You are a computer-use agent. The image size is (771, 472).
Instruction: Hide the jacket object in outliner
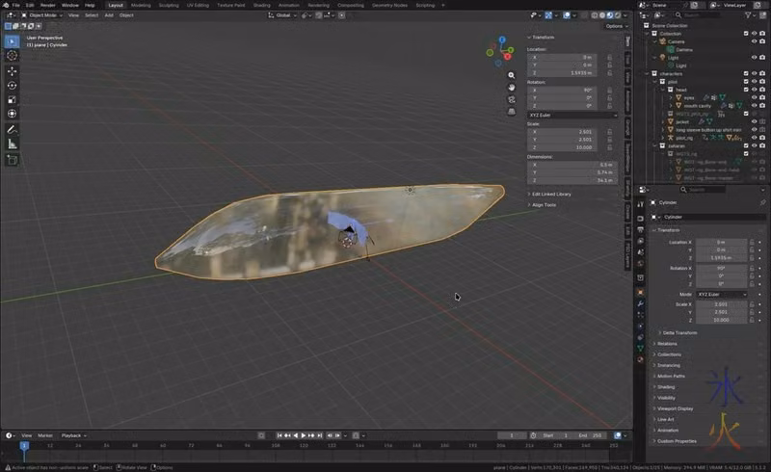point(754,121)
